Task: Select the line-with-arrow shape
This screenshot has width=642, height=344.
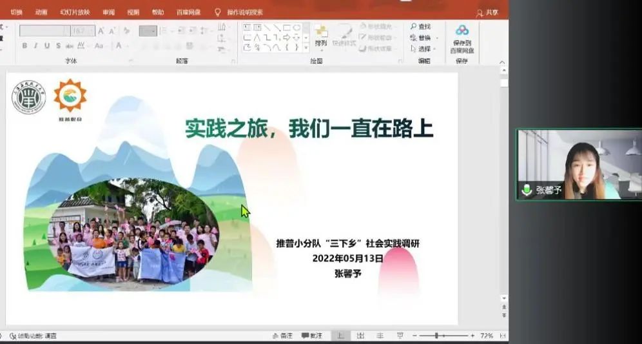Action: [277, 28]
